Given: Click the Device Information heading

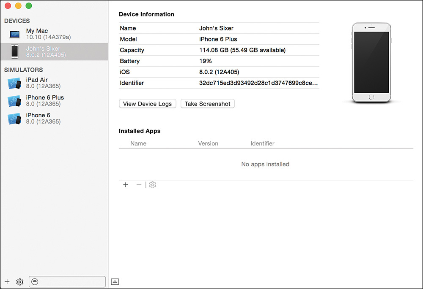Looking at the screenshot, I should [x=146, y=14].
